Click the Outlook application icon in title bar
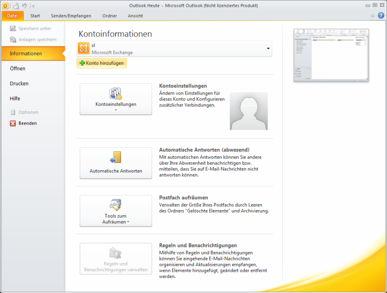 5,6
